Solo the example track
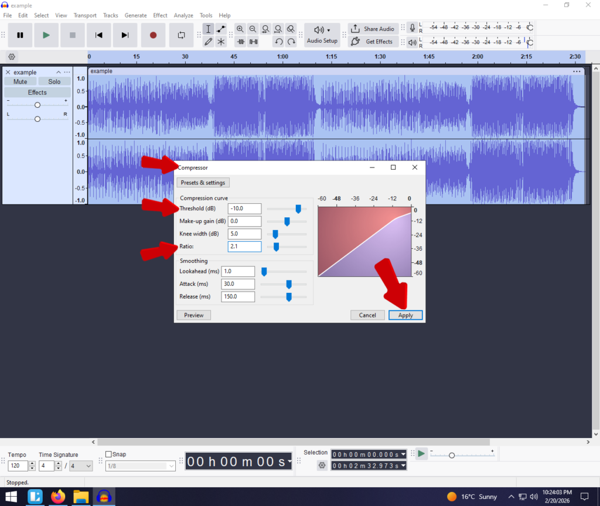The image size is (600, 506). [x=54, y=81]
